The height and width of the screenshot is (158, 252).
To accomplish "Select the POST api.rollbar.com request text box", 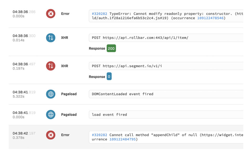I will click(x=166, y=38).
